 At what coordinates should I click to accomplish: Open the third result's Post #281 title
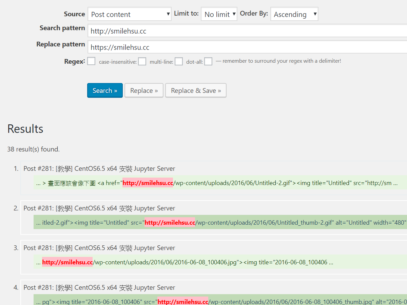coord(99,248)
